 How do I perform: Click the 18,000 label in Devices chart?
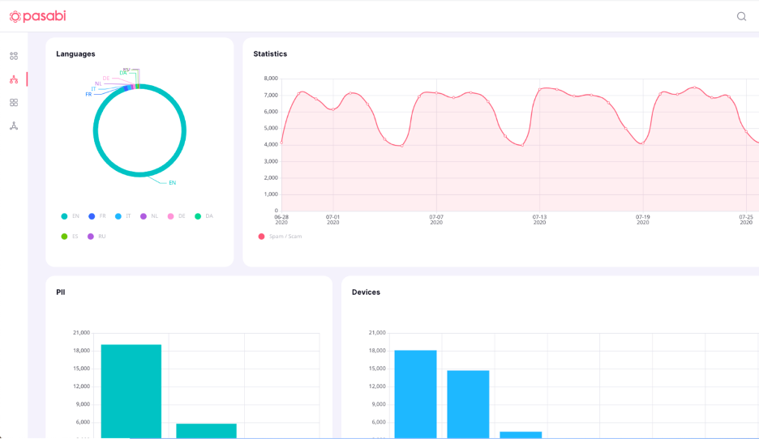coord(377,351)
